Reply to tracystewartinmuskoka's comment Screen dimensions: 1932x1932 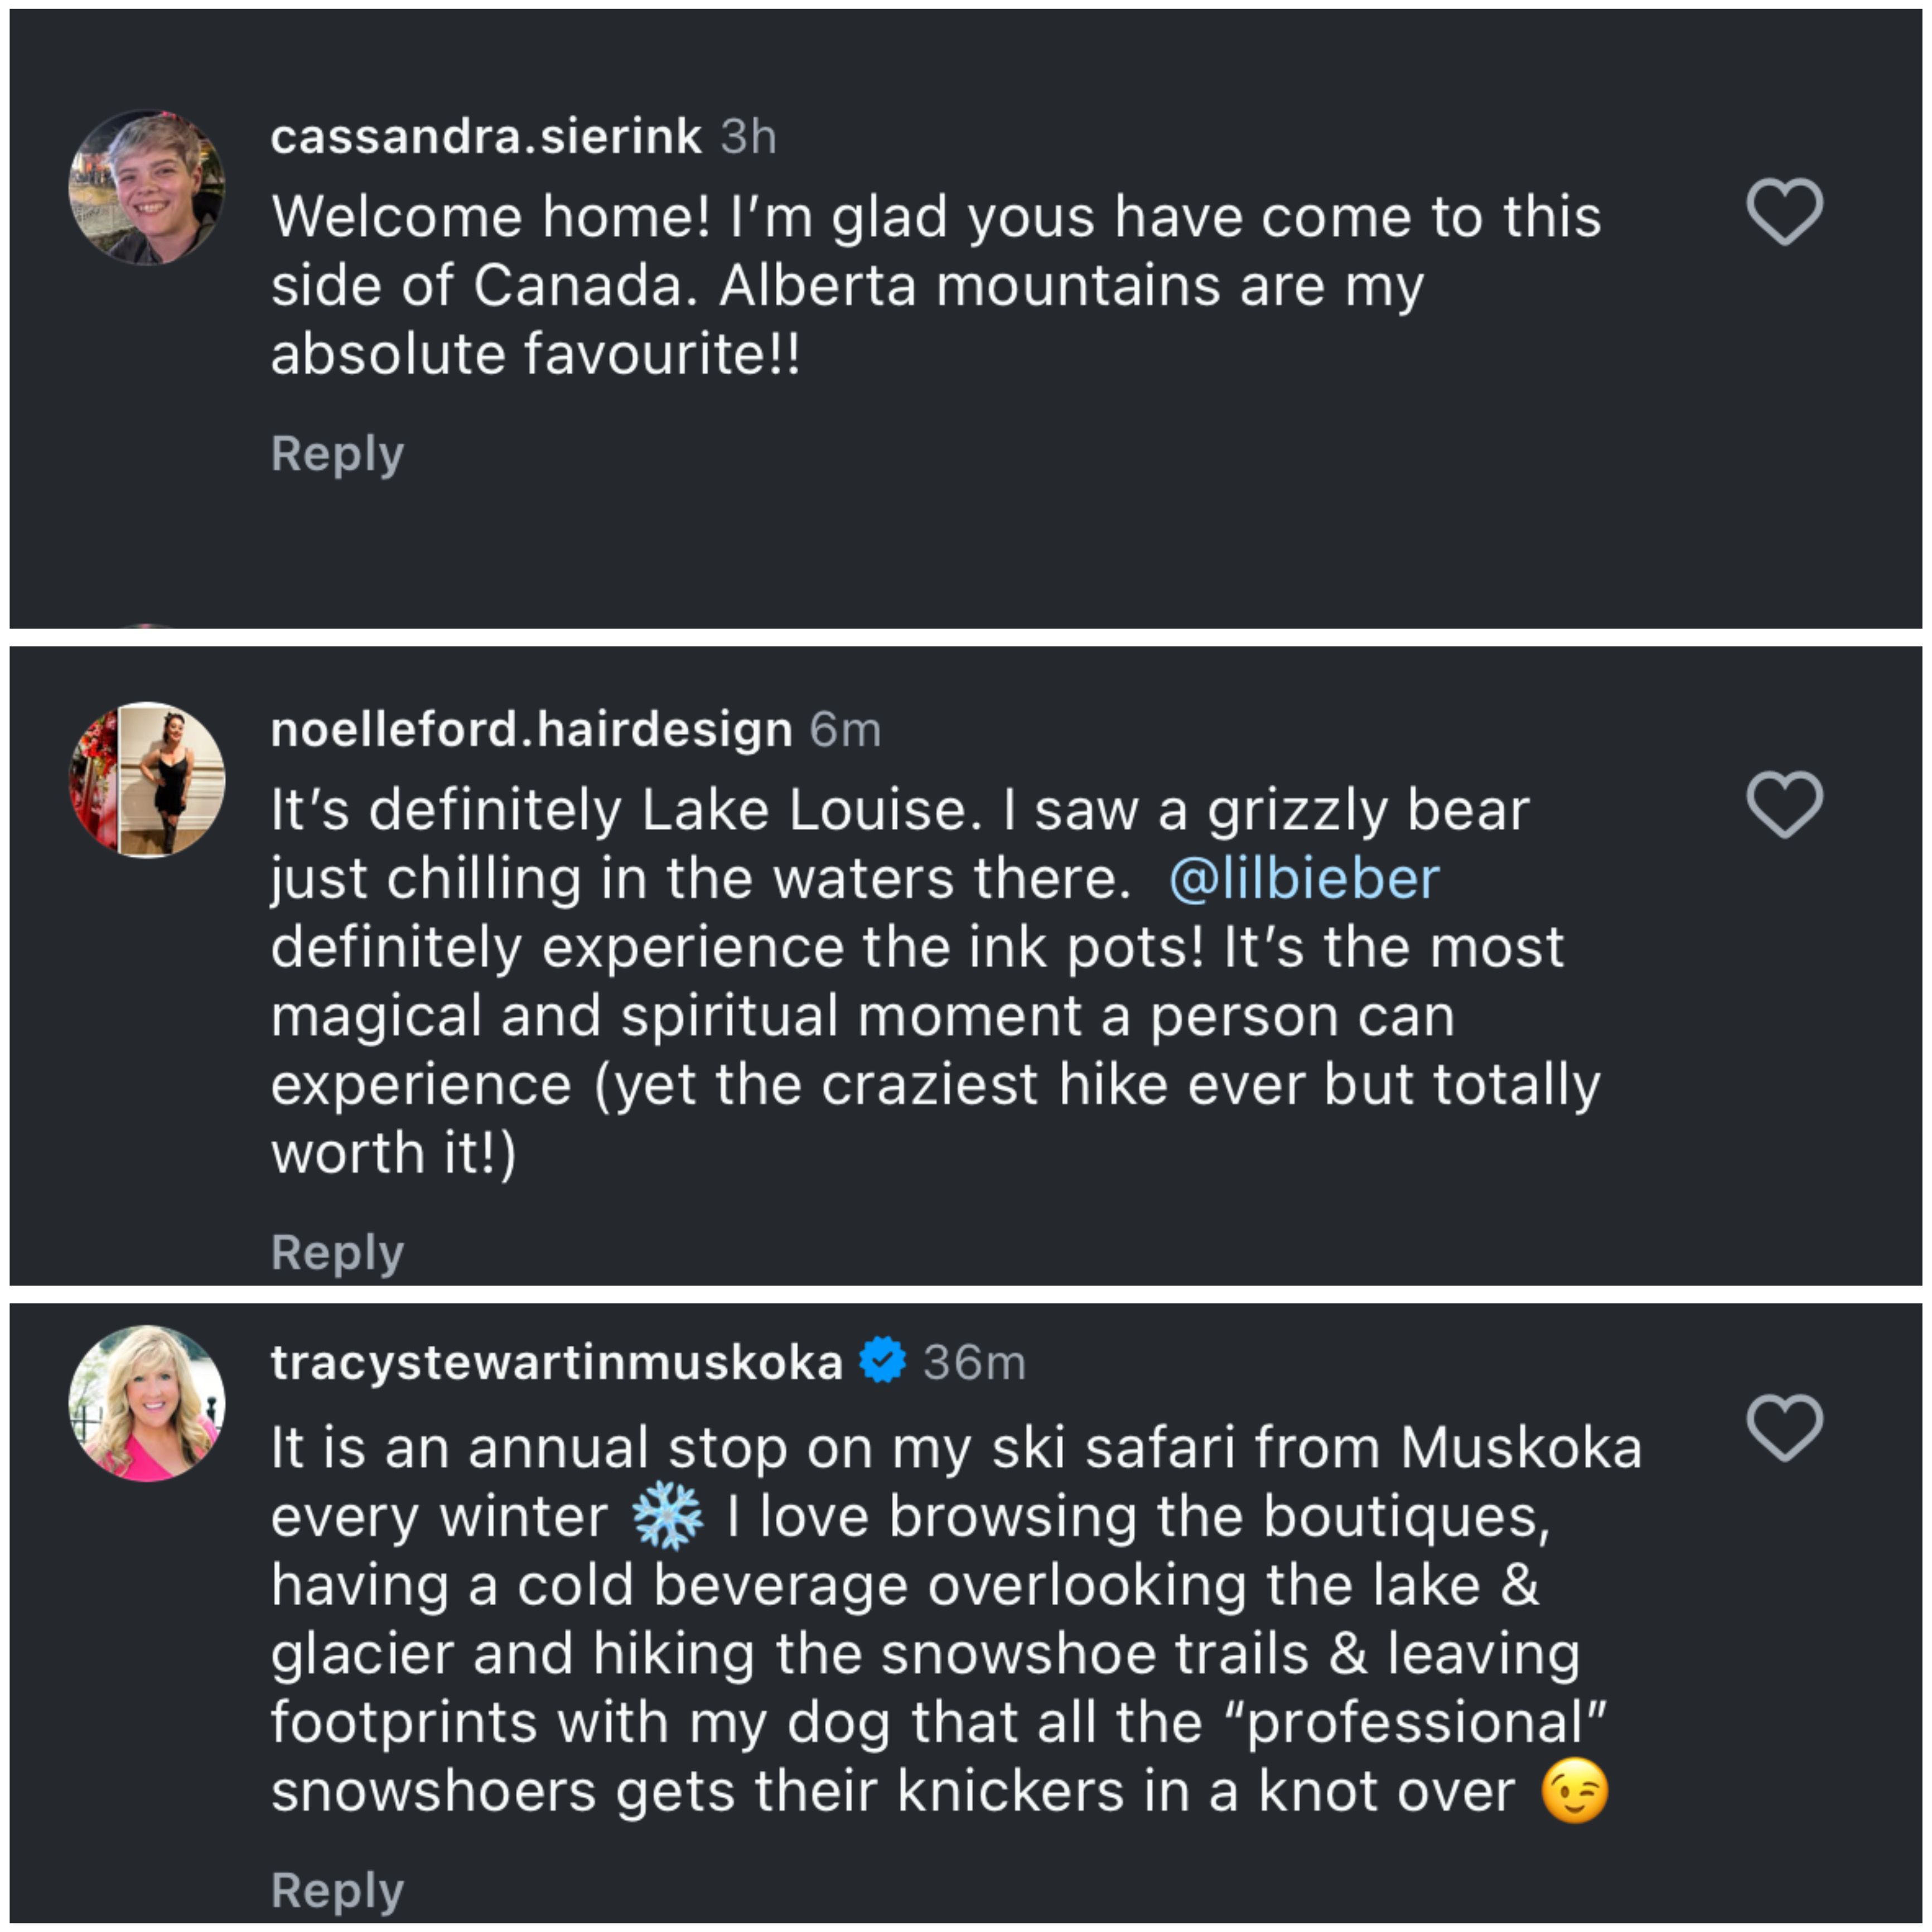tap(337, 1890)
